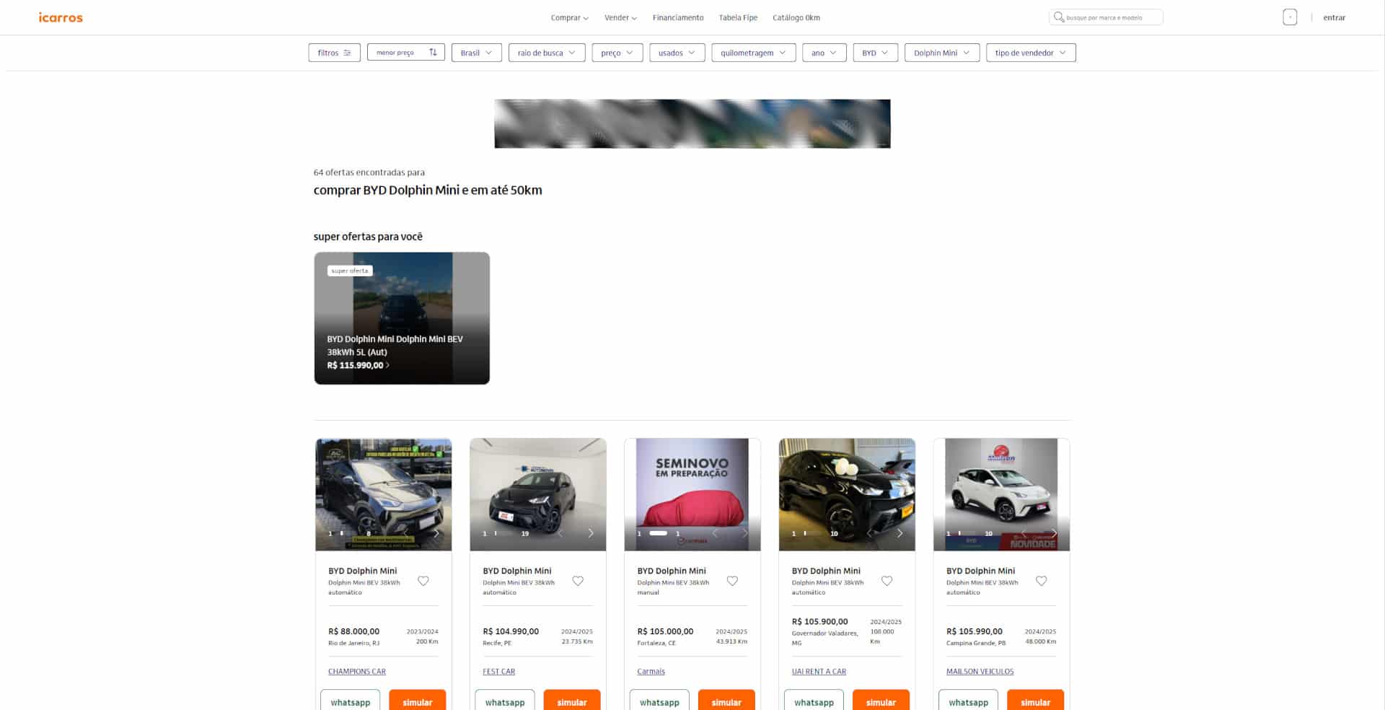Favorite the Fortaleza listing with heart icon
The width and height of the screenshot is (1385, 710).
coord(732,581)
